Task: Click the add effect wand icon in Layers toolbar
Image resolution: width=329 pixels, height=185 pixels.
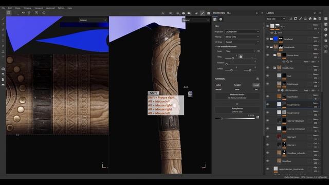Action: pos(291,18)
